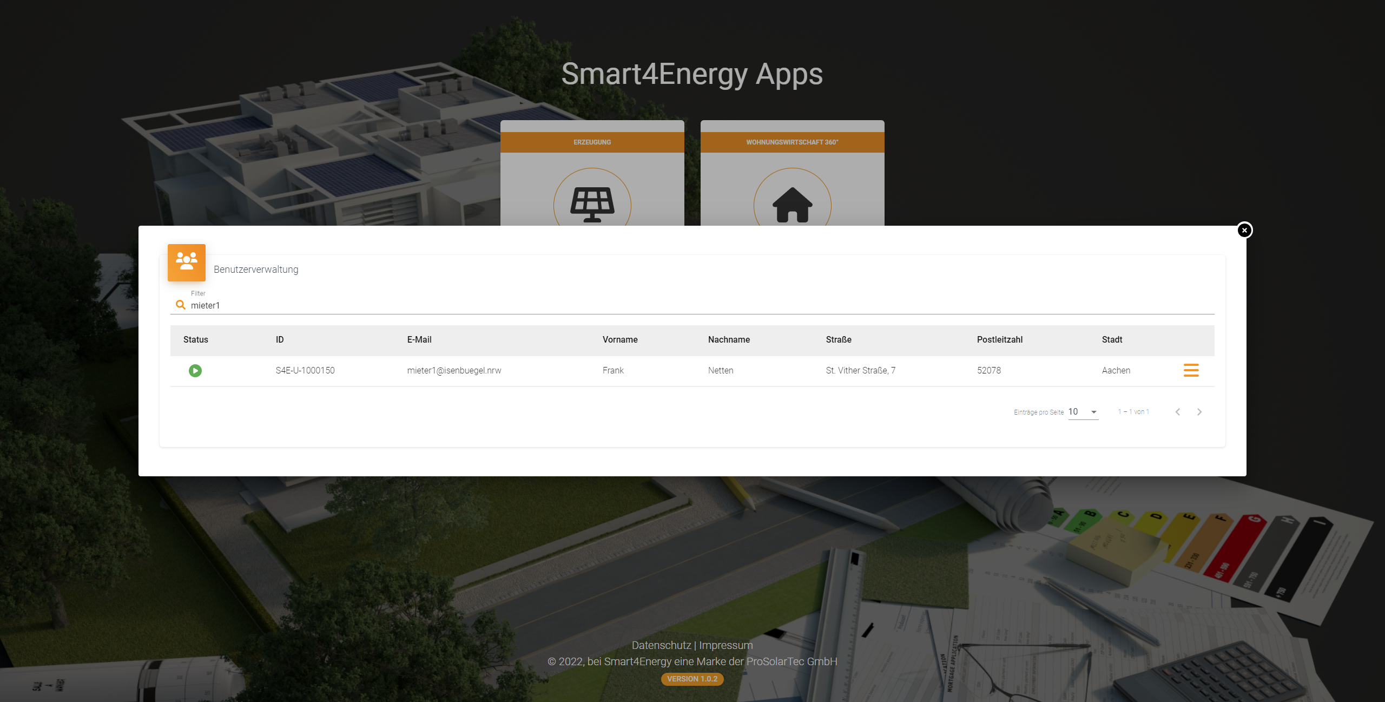This screenshot has width=1385, height=702.
Task: Click the Benutzerverwaltung title text
Action: pyautogui.click(x=256, y=270)
